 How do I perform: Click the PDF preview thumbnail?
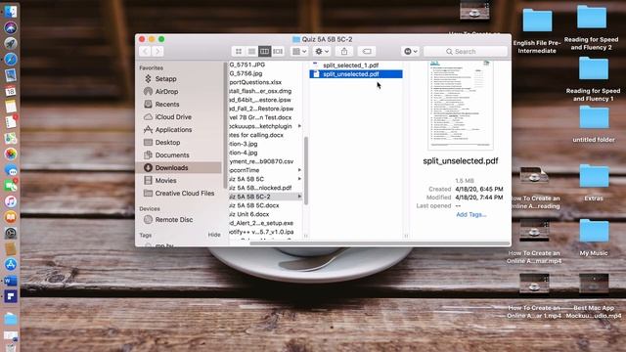tap(461, 105)
